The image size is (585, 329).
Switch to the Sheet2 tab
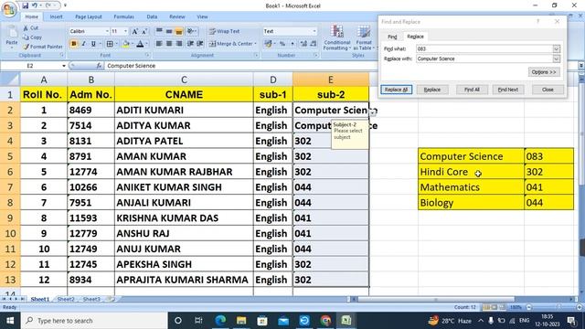(x=66, y=299)
